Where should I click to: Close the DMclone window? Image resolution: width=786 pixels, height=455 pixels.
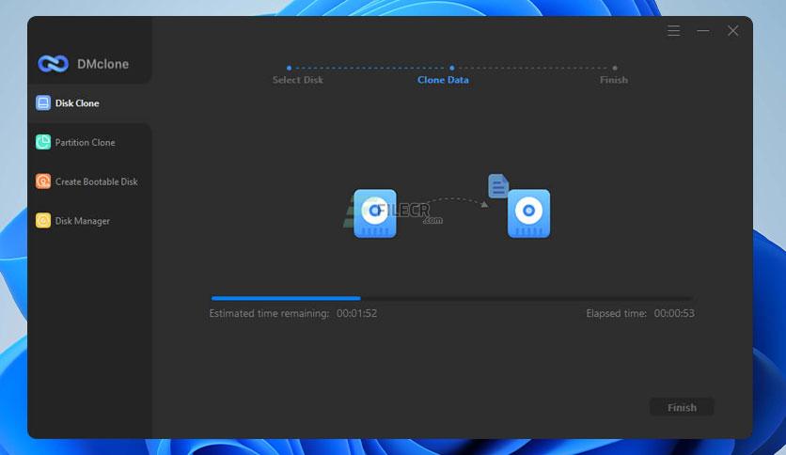pyautogui.click(x=732, y=31)
